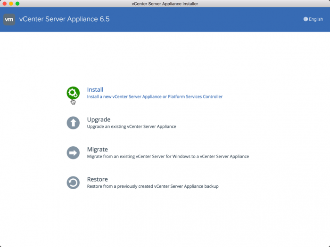Click 'Install a new vCenter Server Appliance' description
This screenshot has width=330, height=247.
tap(155, 96)
